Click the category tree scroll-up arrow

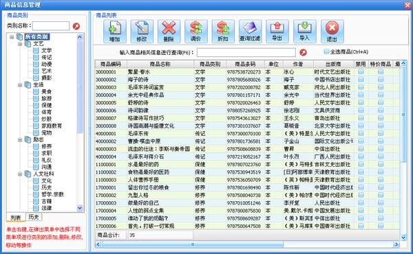click(x=80, y=37)
